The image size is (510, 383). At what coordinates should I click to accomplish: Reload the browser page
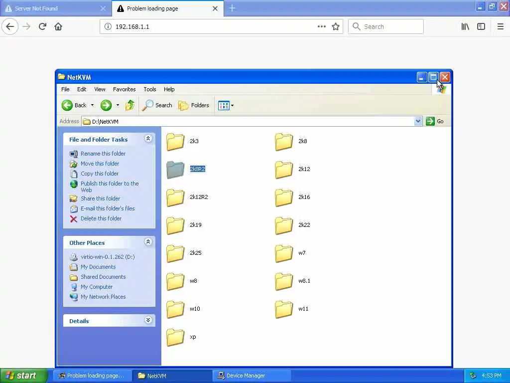point(42,26)
